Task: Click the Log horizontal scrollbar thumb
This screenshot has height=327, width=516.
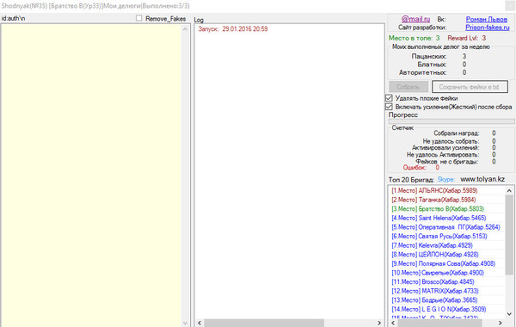Action: [264, 323]
